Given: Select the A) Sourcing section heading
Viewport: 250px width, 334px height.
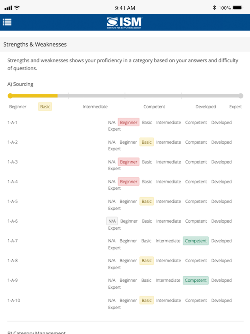Looking at the screenshot, I should (20, 84).
